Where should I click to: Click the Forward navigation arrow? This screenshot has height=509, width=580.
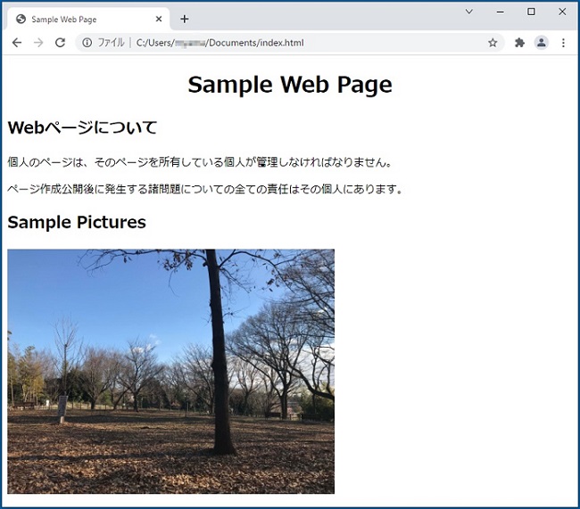point(38,43)
